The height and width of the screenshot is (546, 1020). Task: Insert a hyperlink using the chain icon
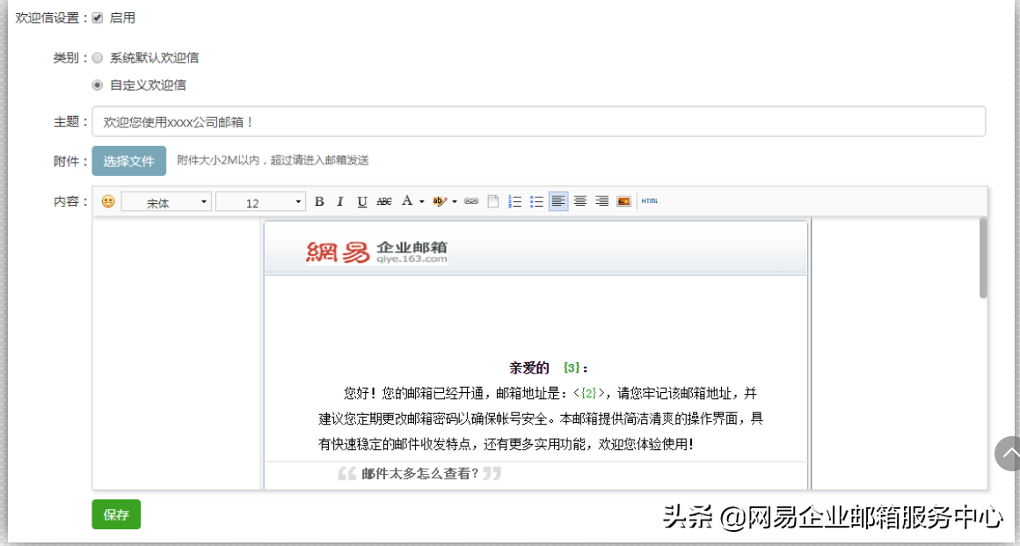(x=471, y=201)
